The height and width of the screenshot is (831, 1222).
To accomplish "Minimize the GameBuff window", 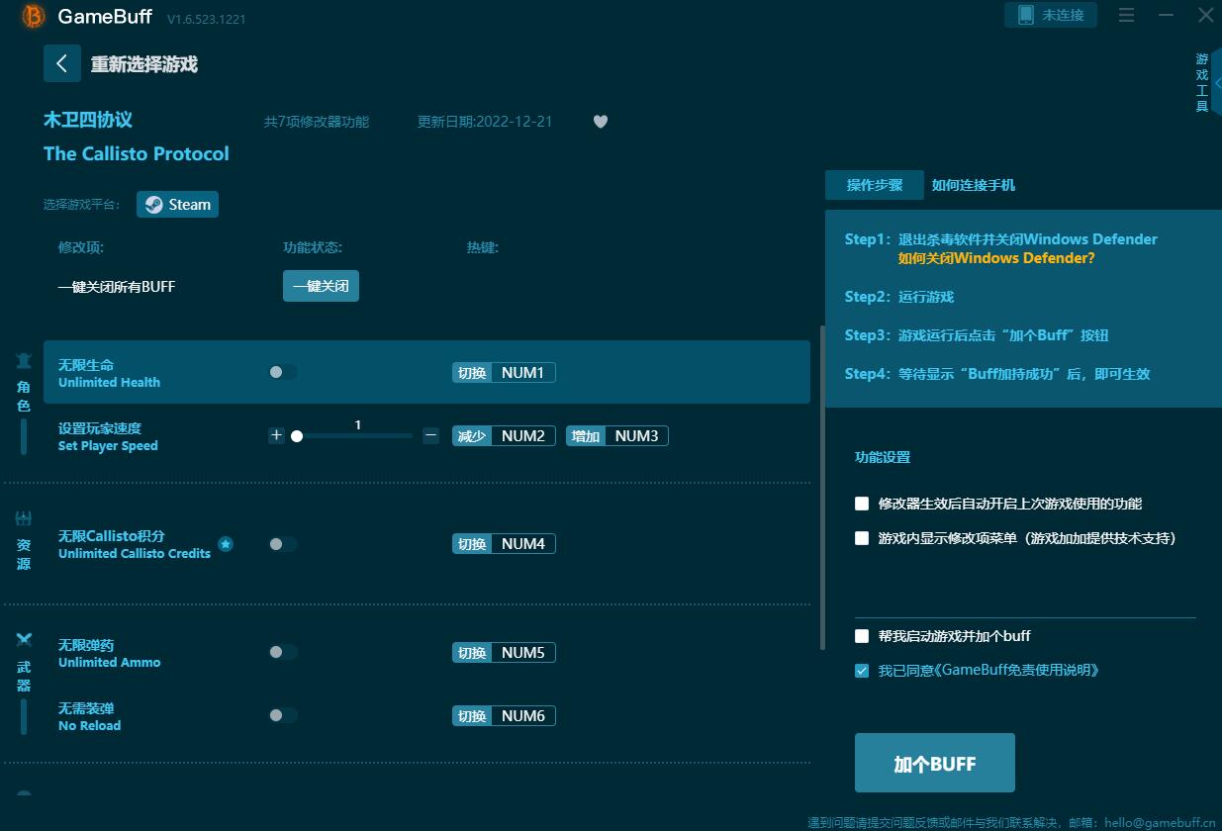I will [1167, 15].
